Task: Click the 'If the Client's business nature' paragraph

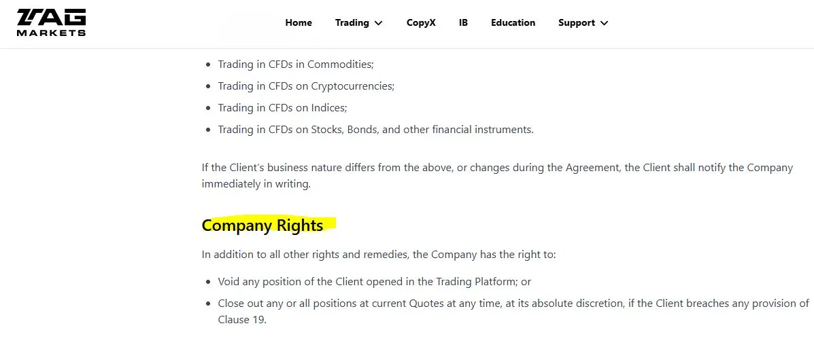Action: (x=497, y=176)
